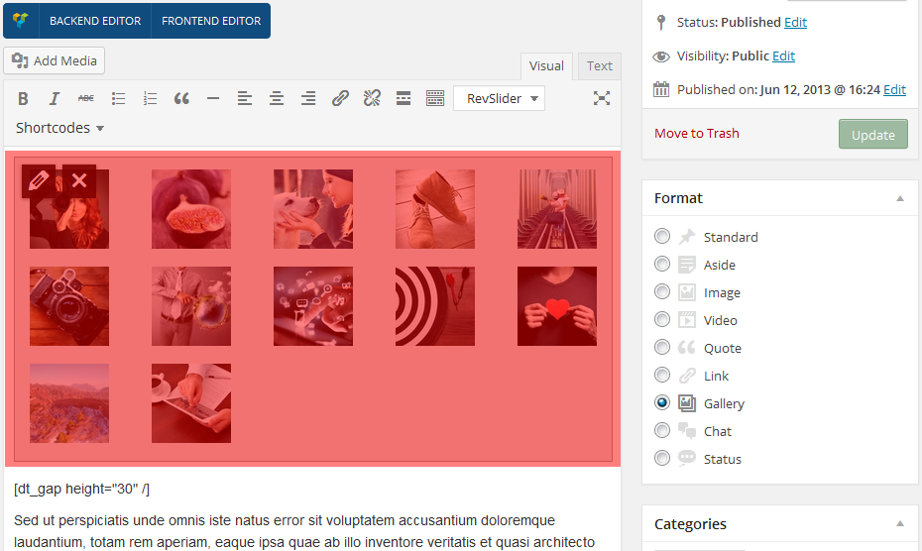Click the Move to Trash link
Screen dimensions: 922x551
click(x=696, y=134)
